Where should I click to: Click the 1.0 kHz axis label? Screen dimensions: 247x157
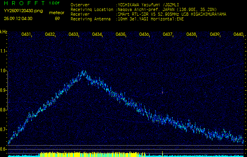[4, 71]
